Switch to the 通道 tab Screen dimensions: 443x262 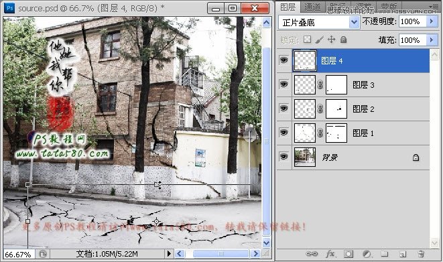coord(312,7)
